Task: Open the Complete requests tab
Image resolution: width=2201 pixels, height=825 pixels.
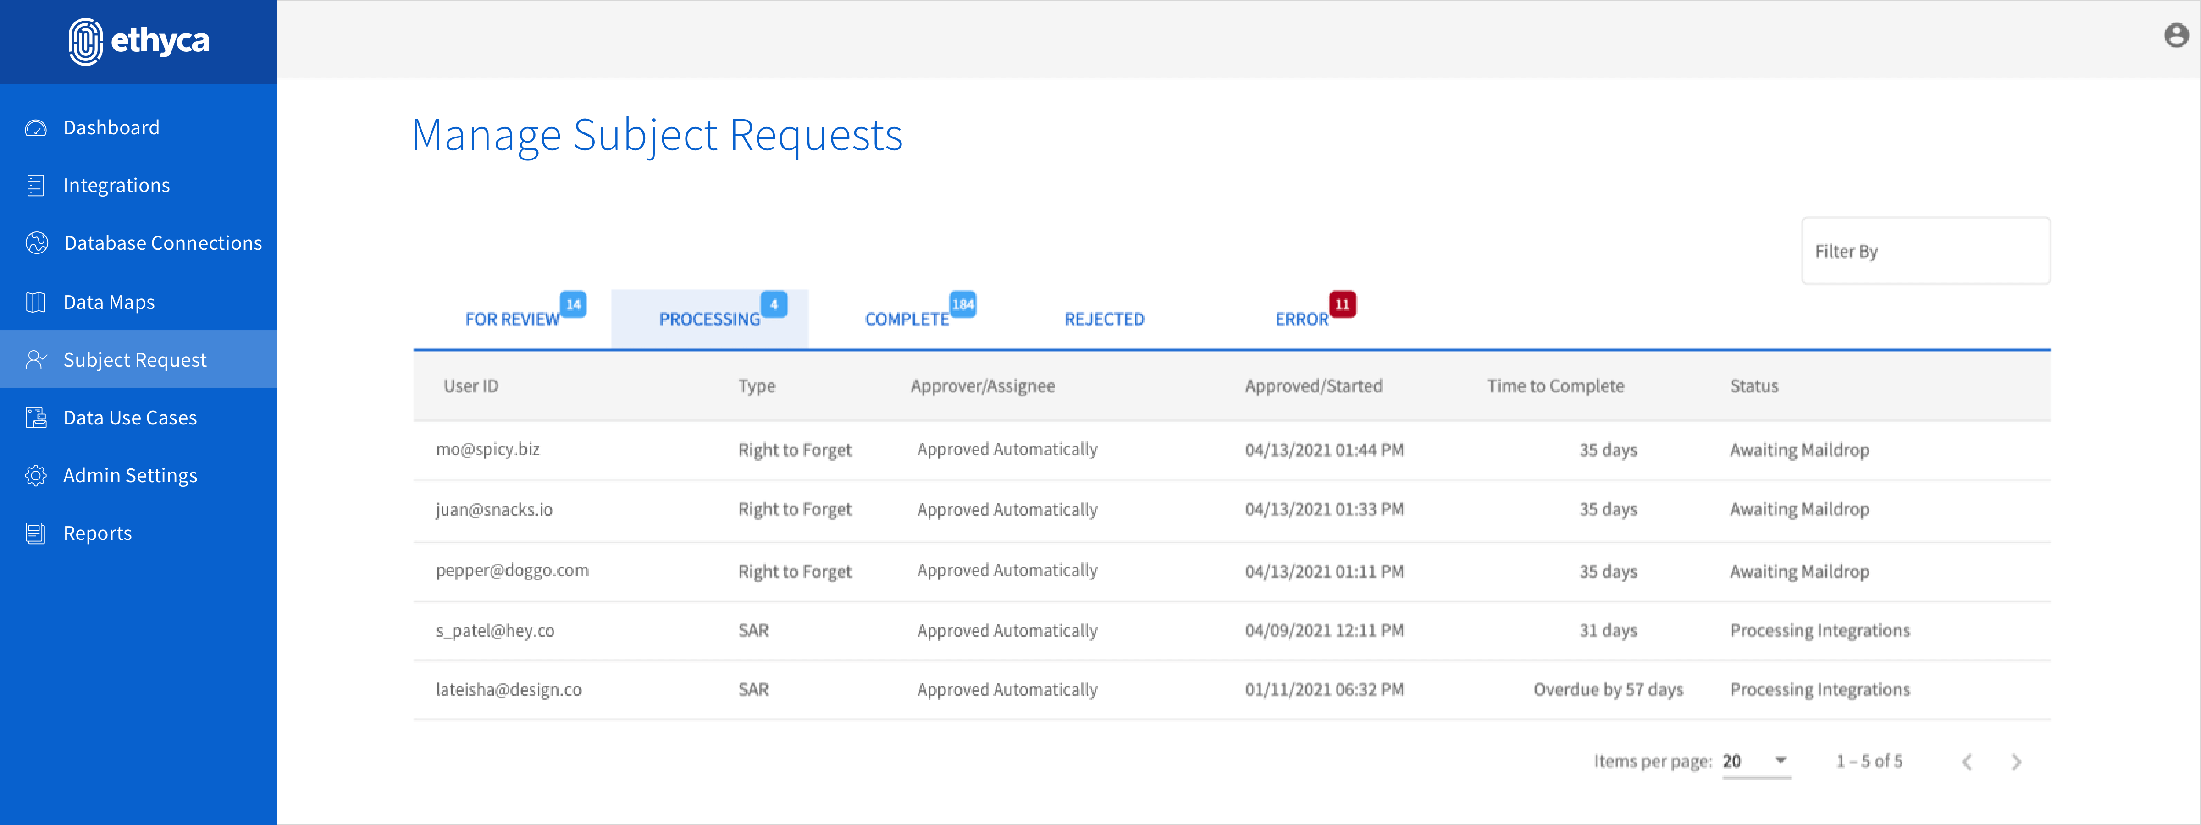Action: [907, 319]
